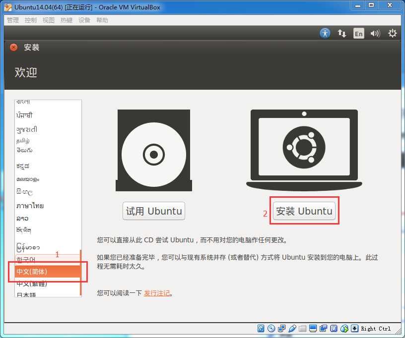Image resolution: width=405 pixels, height=338 pixels.
Task: Open the 管理 menu
Action: (13, 20)
